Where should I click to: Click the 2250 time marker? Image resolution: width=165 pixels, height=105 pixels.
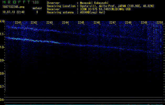coord(160,23)
